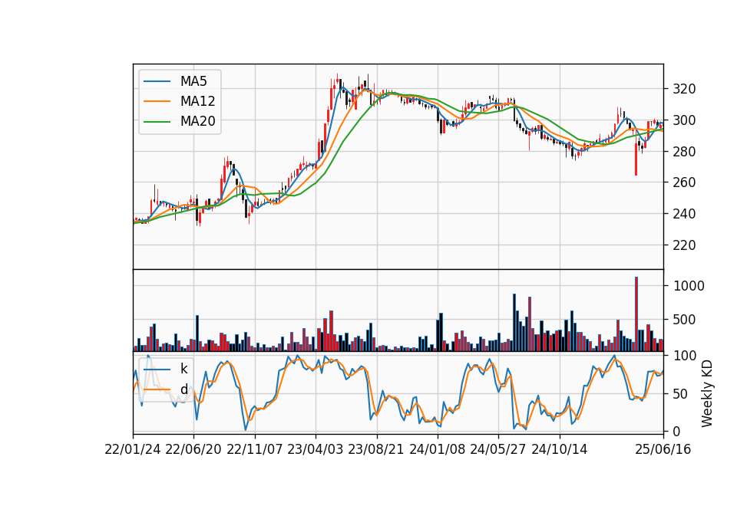Click the 240 price axis label
Viewport: 737px width, 529px height.
(x=684, y=214)
